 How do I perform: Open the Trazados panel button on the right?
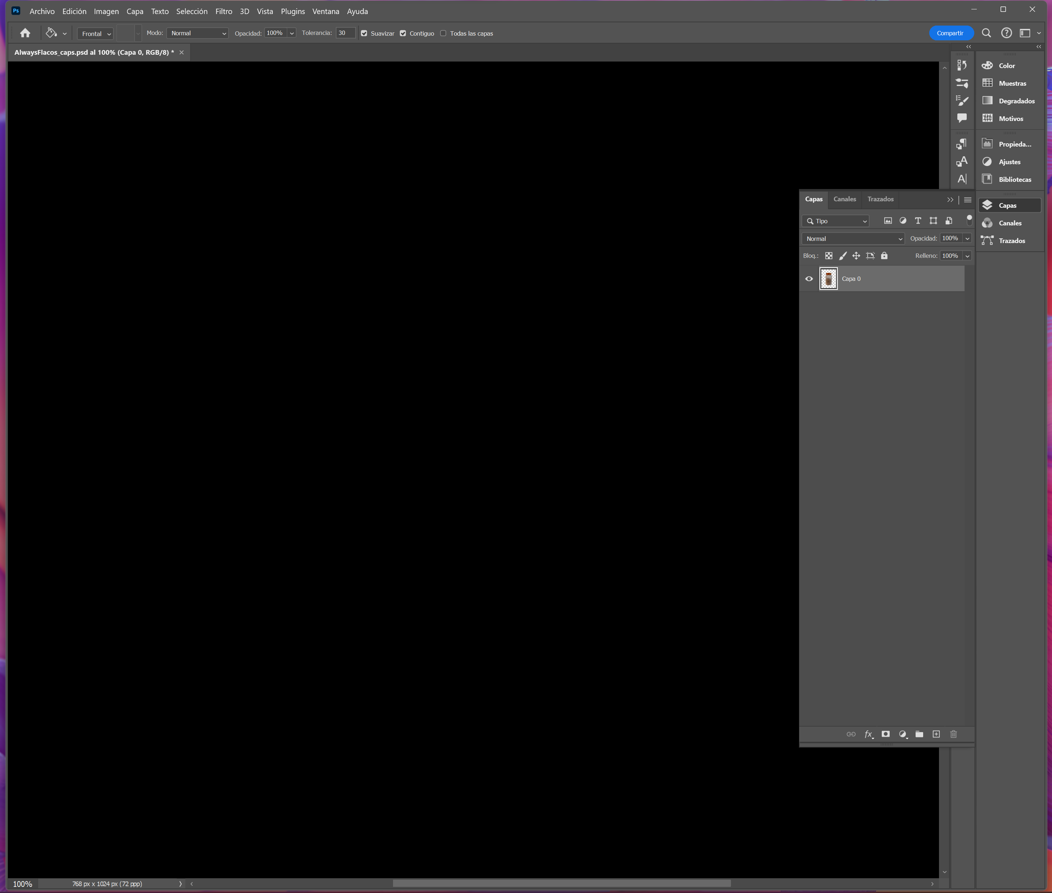1010,241
